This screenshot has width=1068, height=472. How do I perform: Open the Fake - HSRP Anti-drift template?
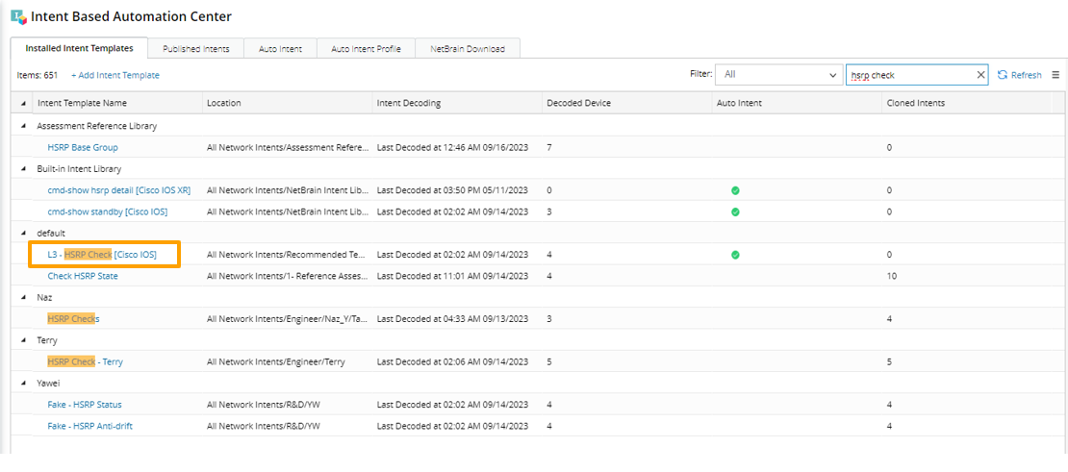click(x=89, y=426)
